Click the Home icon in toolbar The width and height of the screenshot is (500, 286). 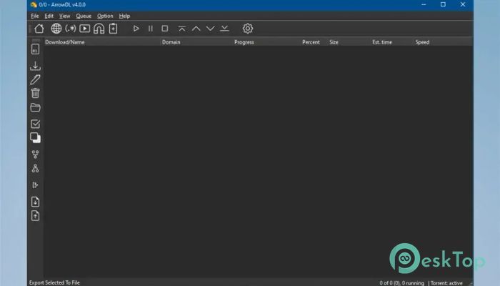point(39,29)
